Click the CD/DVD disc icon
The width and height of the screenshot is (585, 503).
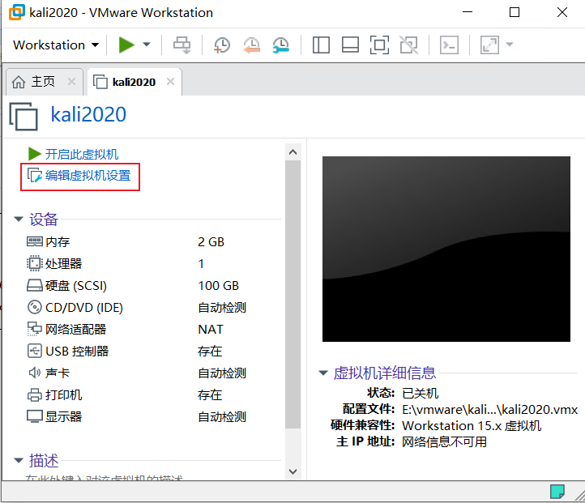point(35,307)
